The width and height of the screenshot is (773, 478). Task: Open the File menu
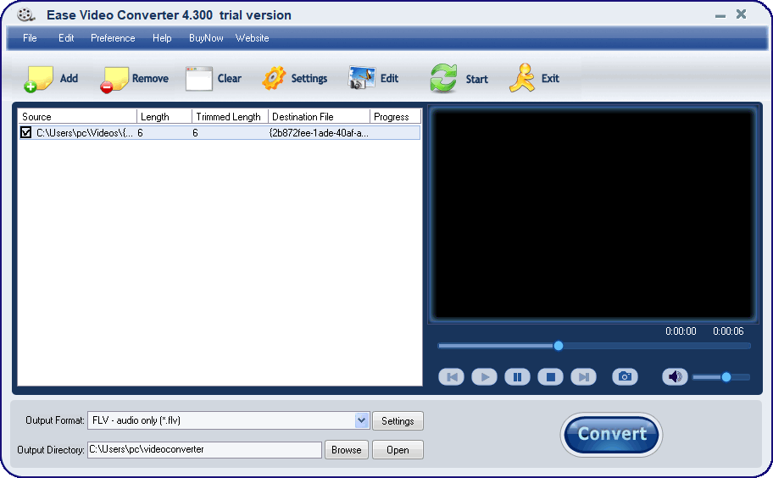pos(30,38)
